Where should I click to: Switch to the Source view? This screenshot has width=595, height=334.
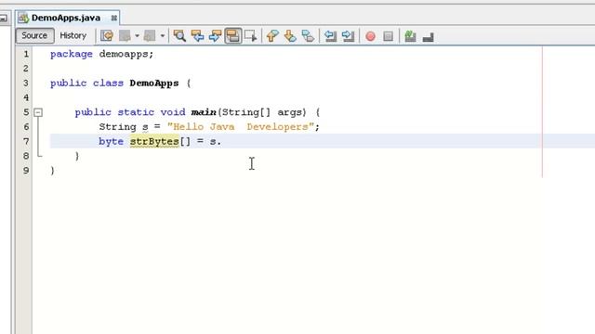[34, 35]
